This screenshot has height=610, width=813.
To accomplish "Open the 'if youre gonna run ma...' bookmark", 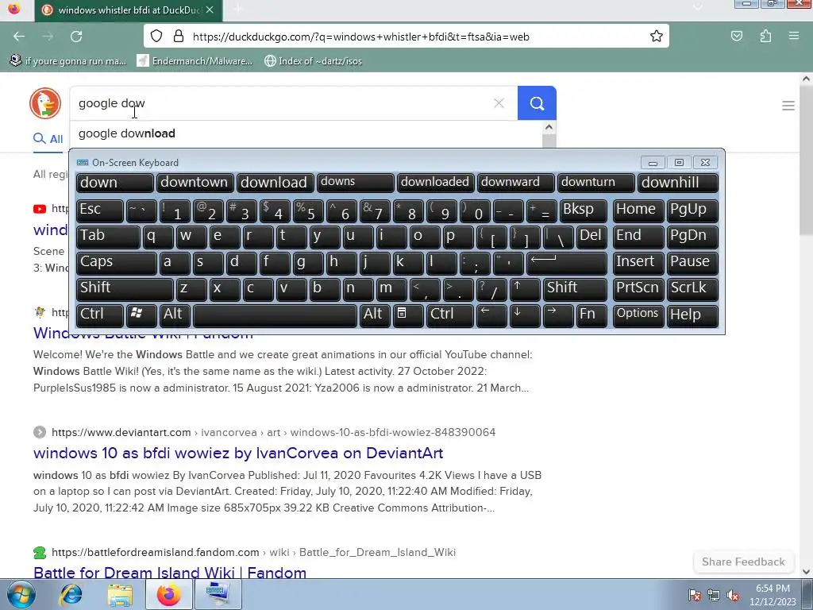I will tap(68, 61).
